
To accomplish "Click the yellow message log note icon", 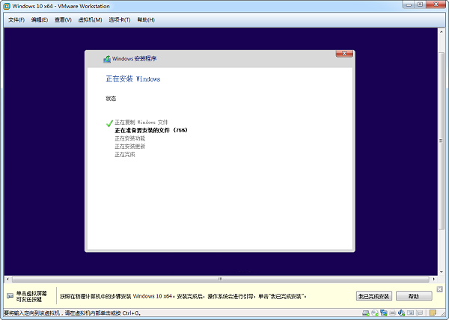I will (433, 313).
